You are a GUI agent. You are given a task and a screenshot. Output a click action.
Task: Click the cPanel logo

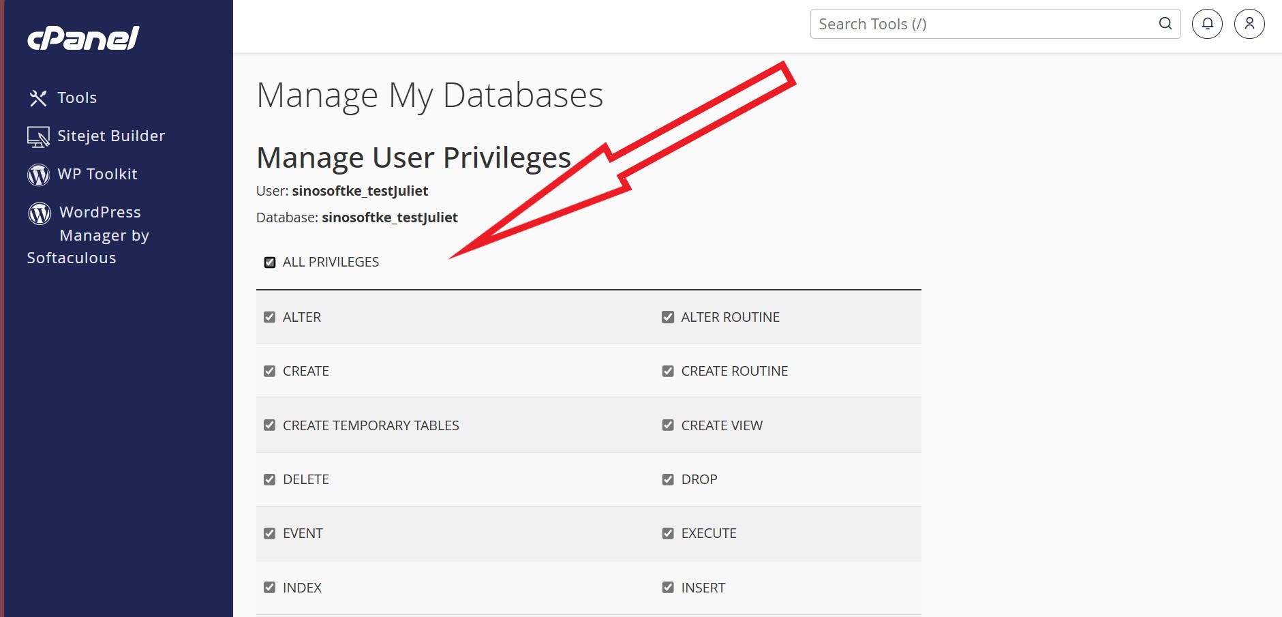point(83,38)
